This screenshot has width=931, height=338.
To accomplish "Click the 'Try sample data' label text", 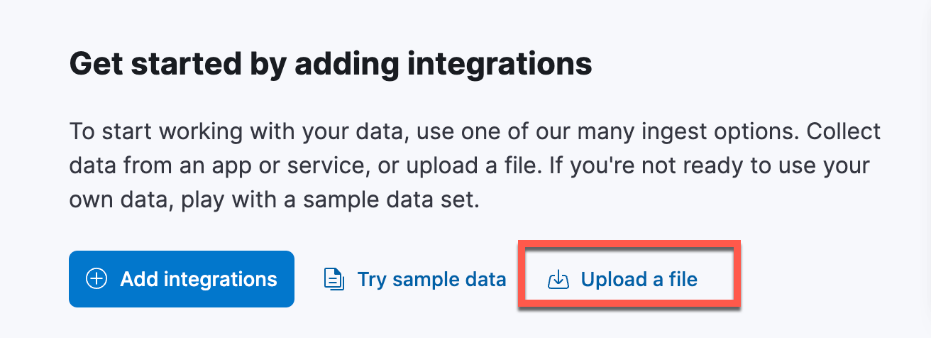I will tap(431, 279).
